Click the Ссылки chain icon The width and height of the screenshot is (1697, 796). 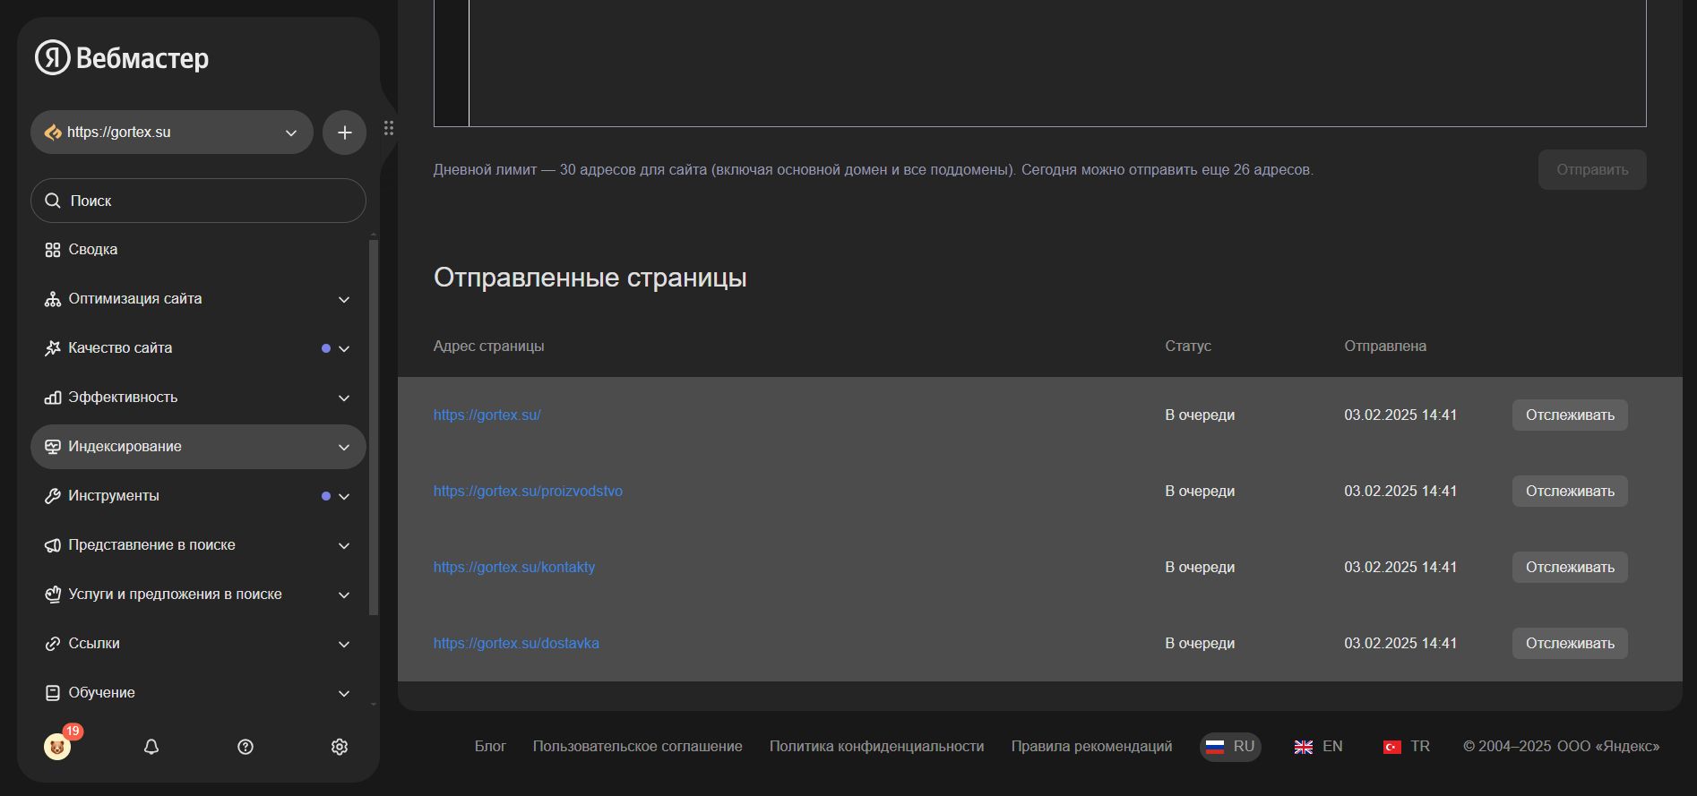coord(53,644)
